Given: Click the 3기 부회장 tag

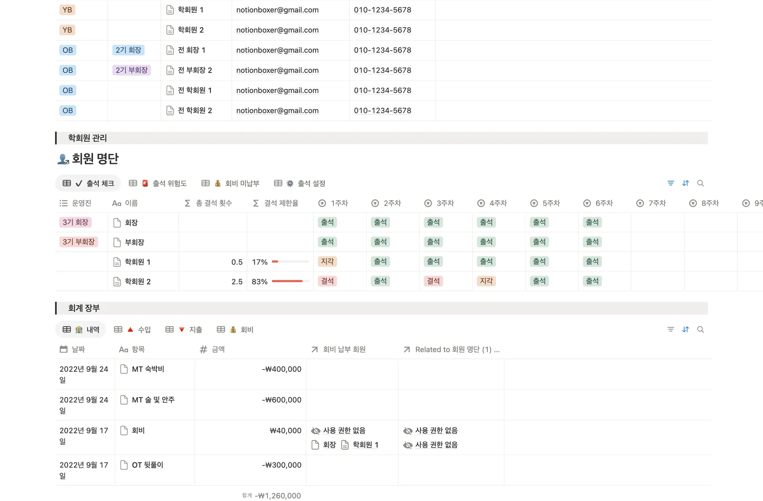Looking at the screenshot, I should [x=79, y=242].
